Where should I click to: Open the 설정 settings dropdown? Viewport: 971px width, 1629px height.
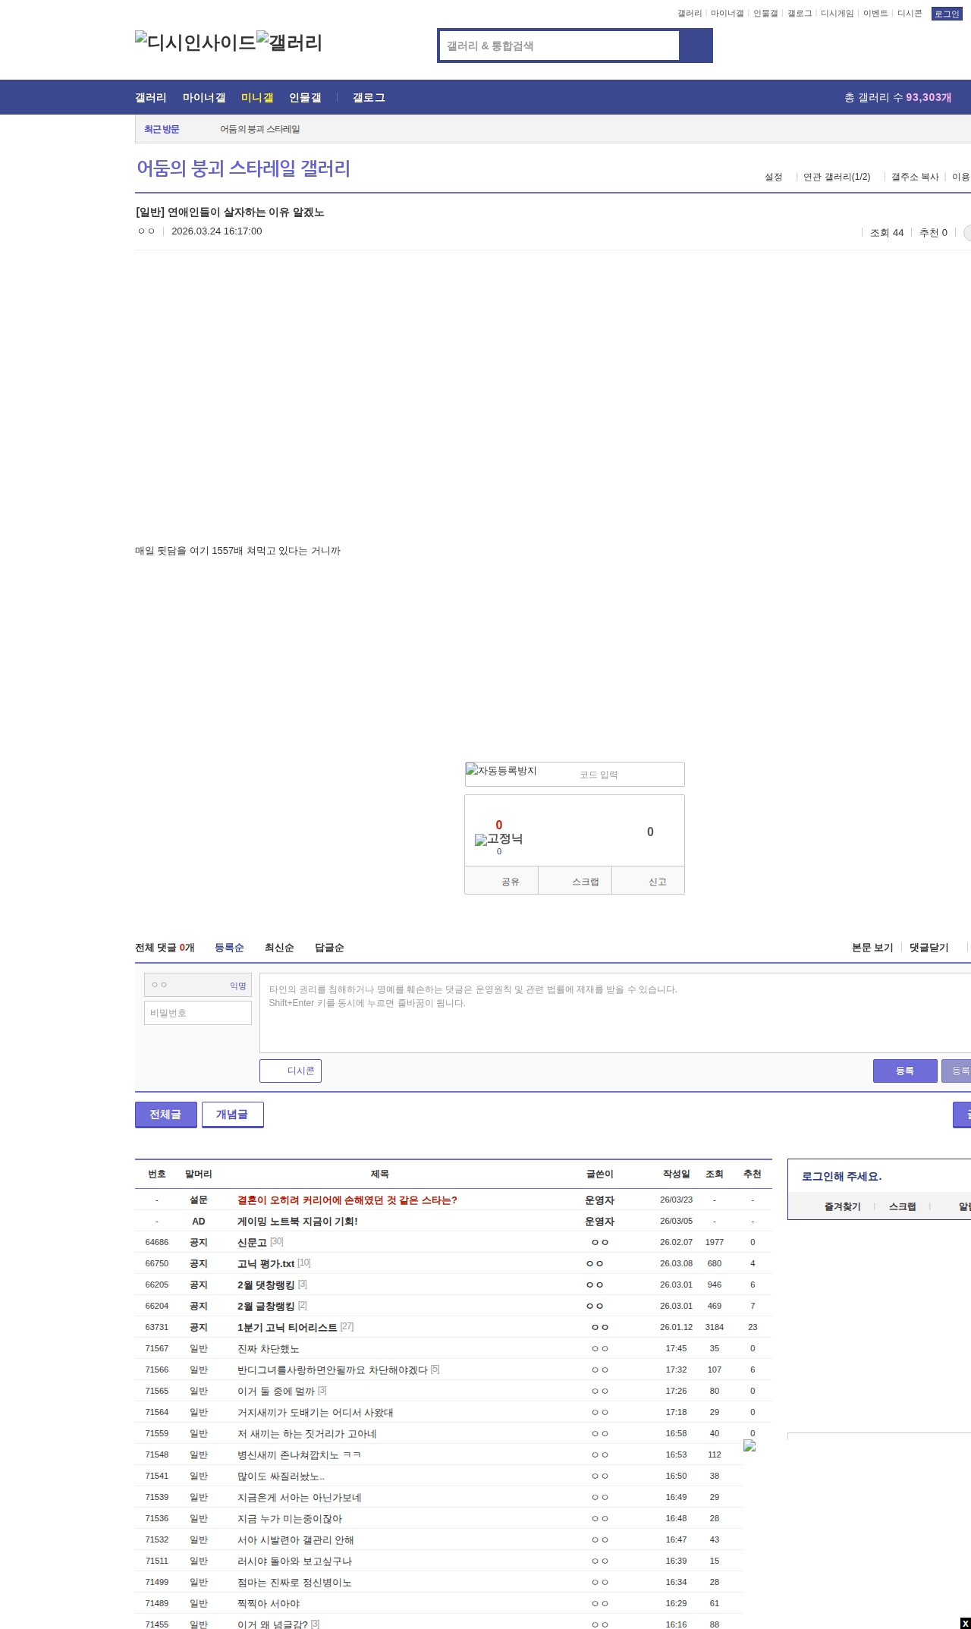[774, 177]
